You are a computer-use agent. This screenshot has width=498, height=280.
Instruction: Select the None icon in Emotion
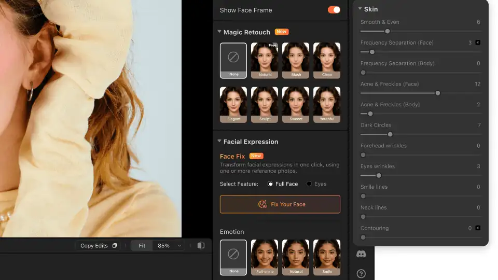[233, 254]
